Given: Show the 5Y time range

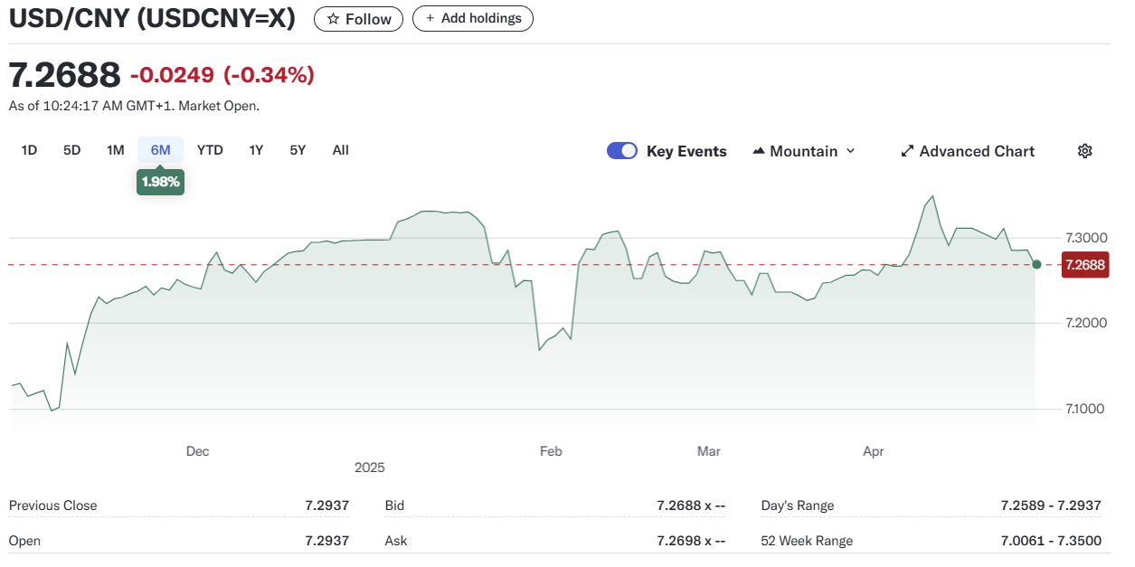Looking at the screenshot, I should (x=298, y=150).
